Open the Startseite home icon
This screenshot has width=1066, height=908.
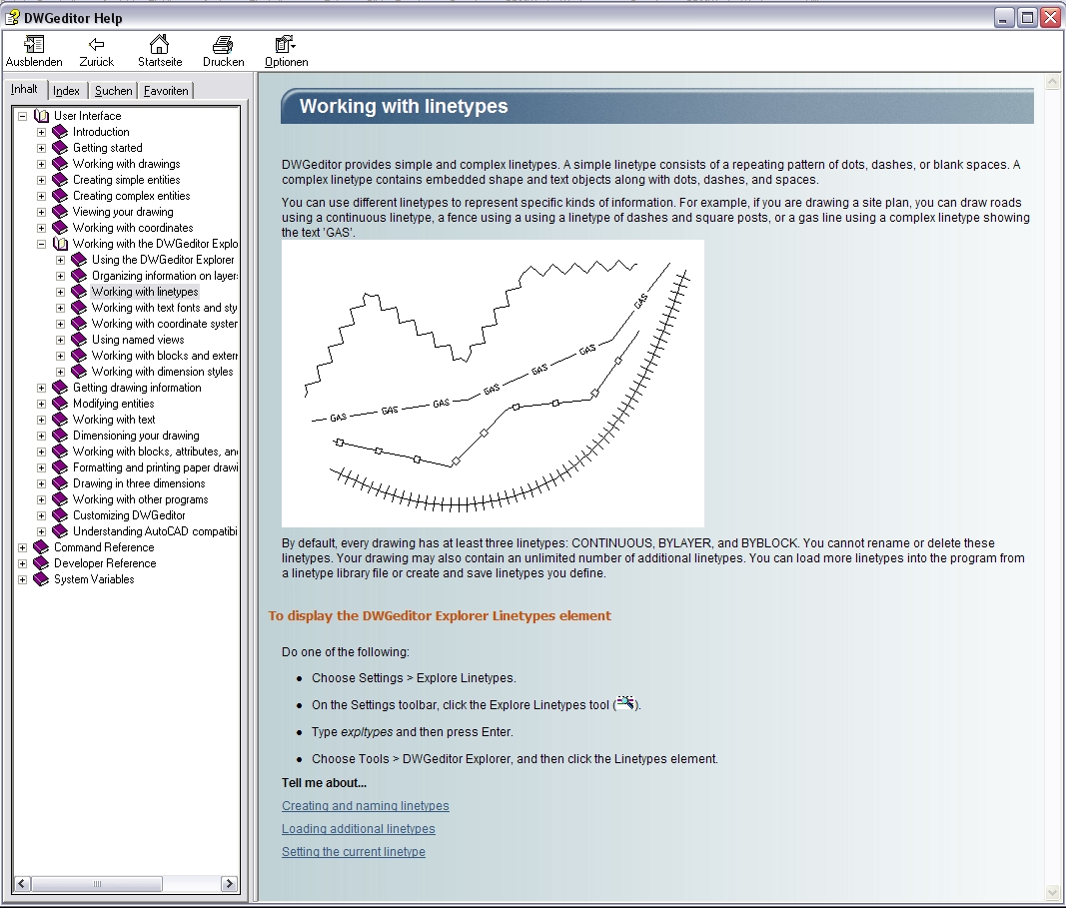[159, 44]
